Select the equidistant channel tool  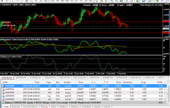(27, 1)
